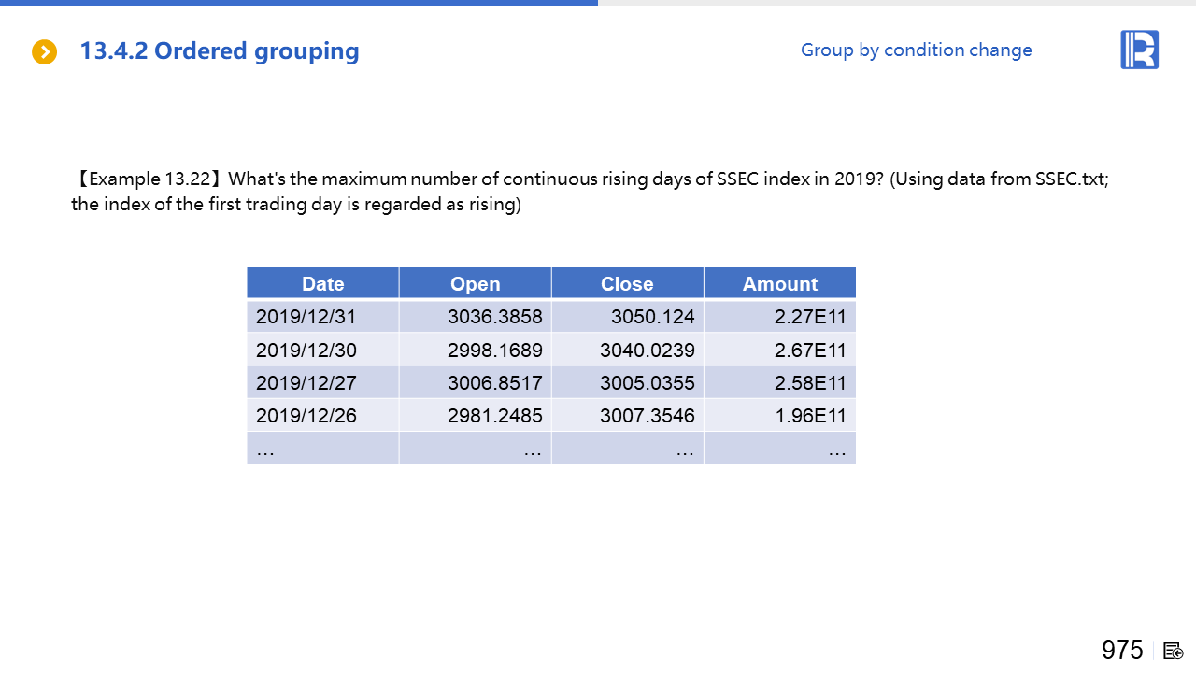Select the Amount column header
The width and height of the screenshot is (1196, 673).
point(779,284)
